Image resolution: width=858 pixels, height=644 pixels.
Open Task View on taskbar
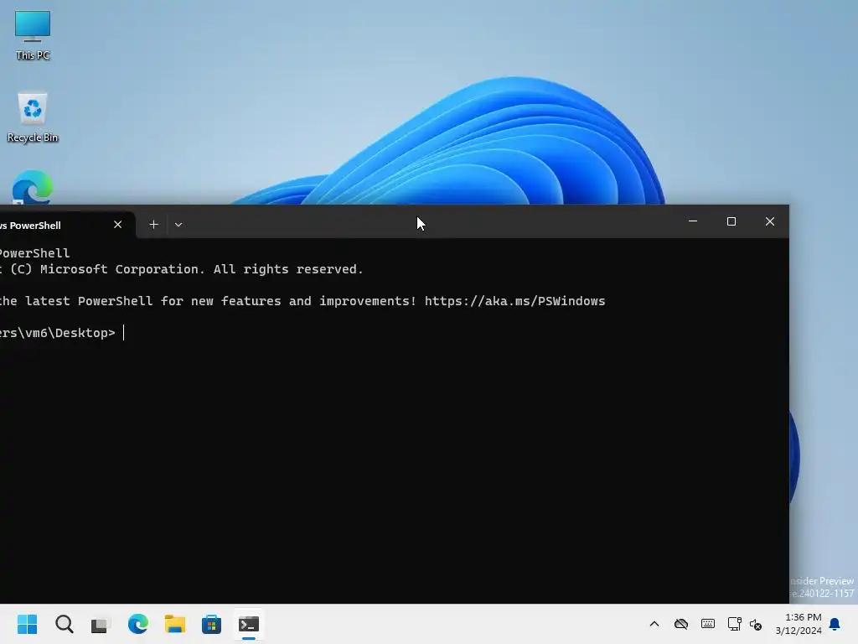coord(101,624)
